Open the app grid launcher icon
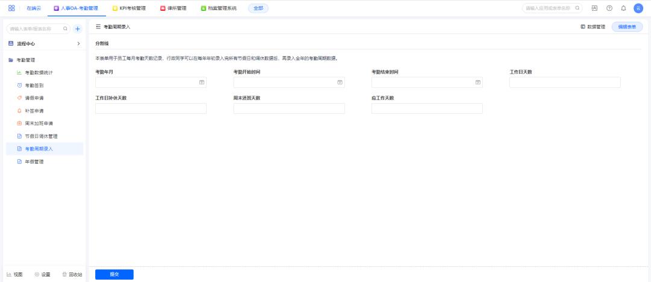651x282 pixels. point(11,8)
